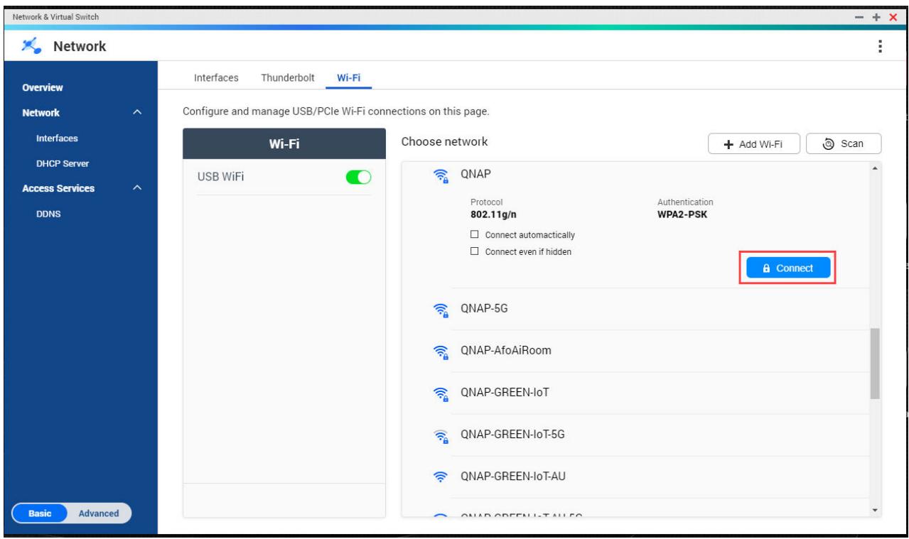Click the WPA2-PSK authentication value
The image size is (909, 539).
point(682,216)
